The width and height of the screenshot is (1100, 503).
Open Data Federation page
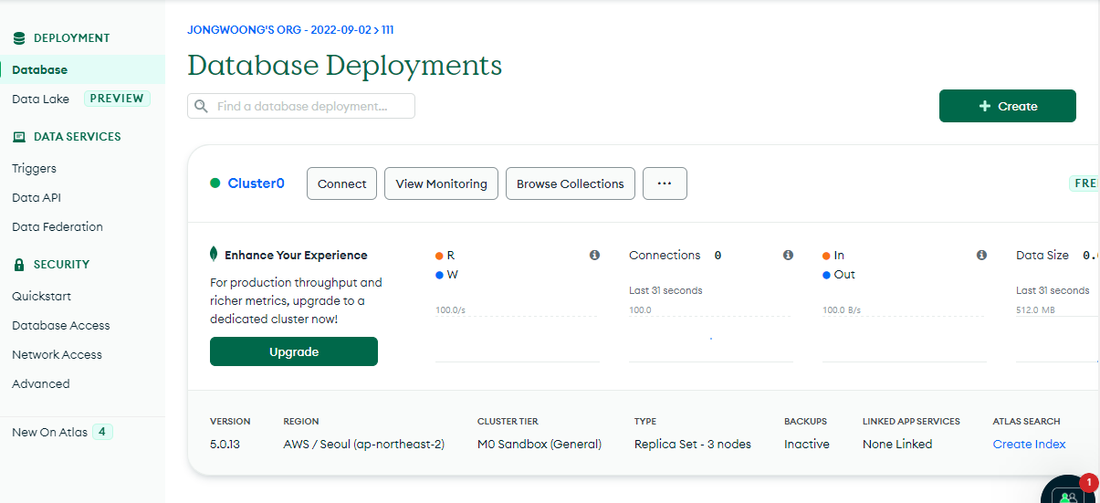(58, 226)
